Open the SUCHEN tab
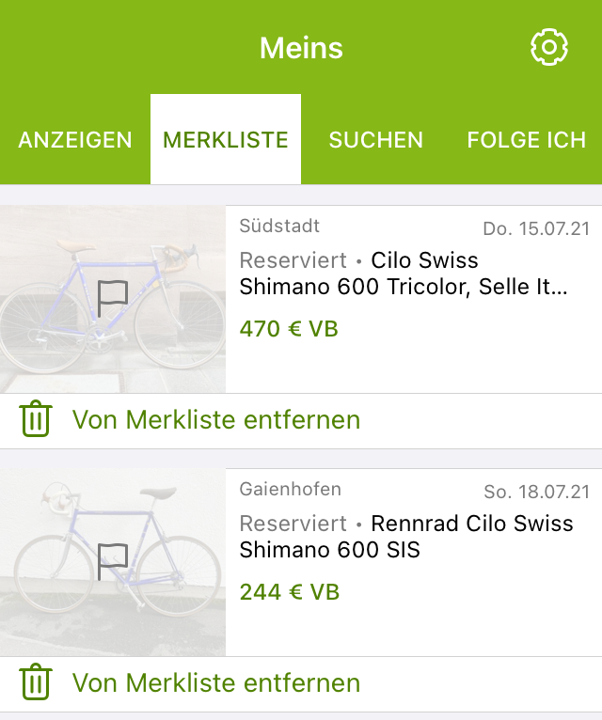 (375, 140)
